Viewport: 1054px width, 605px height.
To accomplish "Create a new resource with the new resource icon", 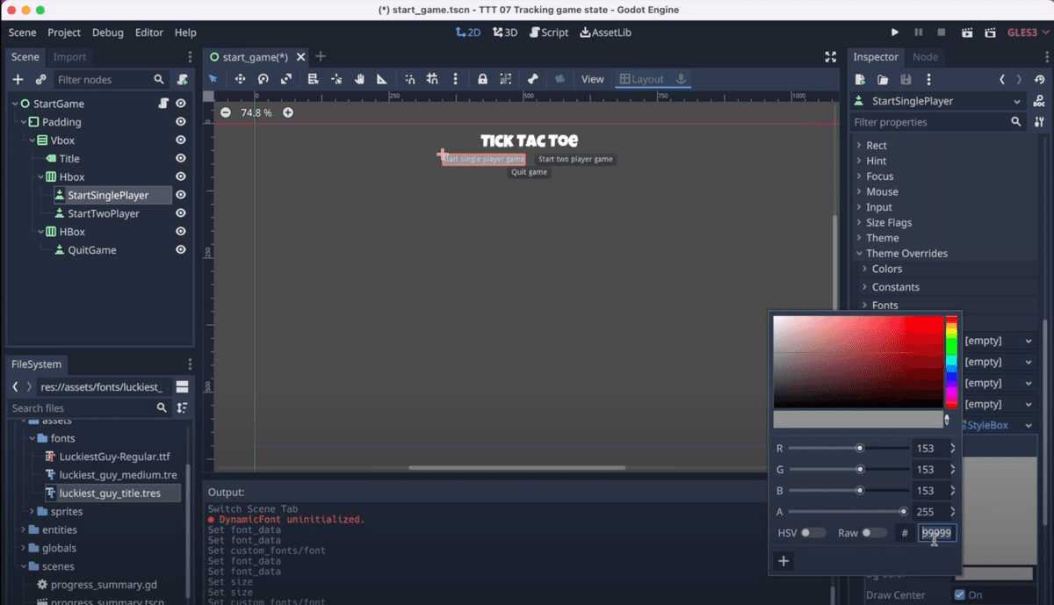I will (859, 79).
